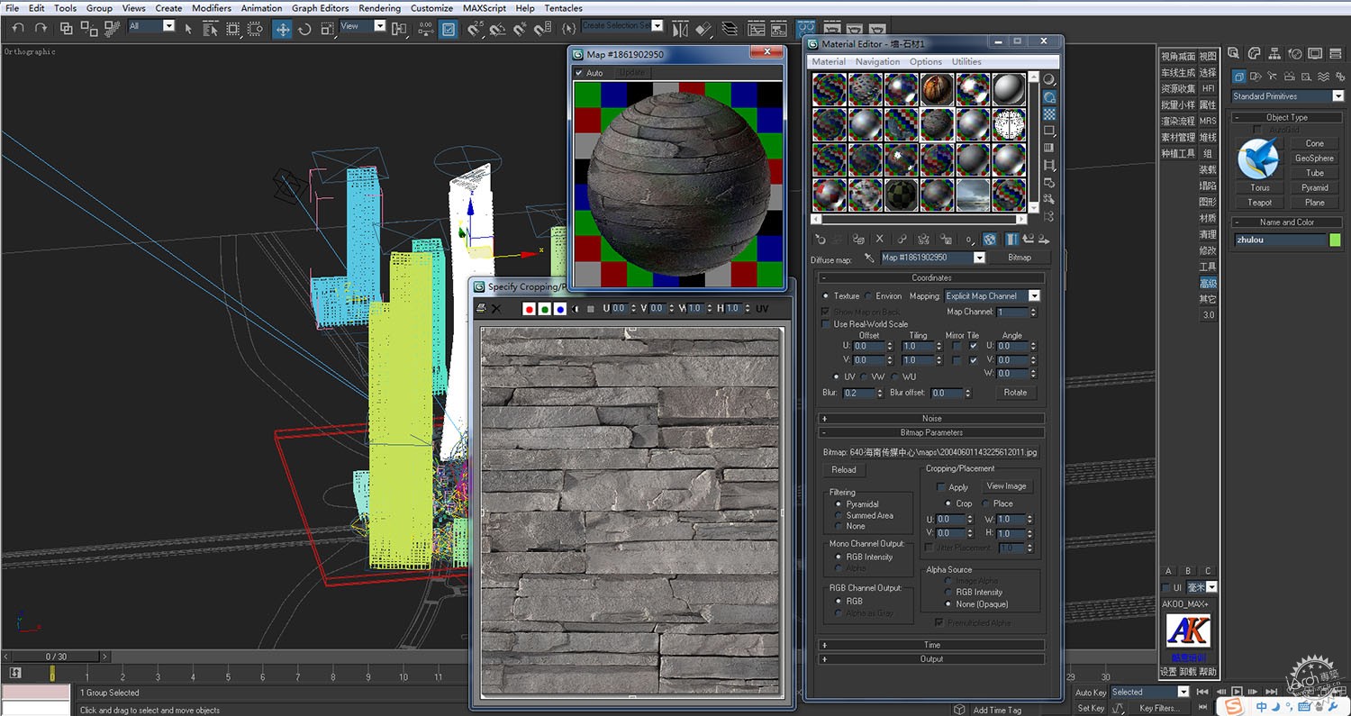Click the Rotate button in Coordinates

pyautogui.click(x=1015, y=393)
